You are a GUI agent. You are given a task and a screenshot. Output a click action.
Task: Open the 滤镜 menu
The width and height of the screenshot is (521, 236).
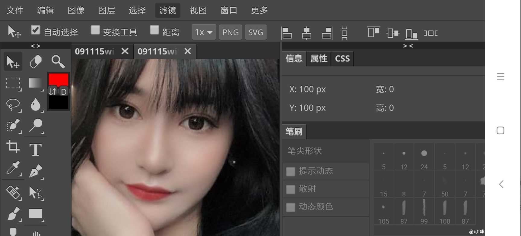[168, 10]
